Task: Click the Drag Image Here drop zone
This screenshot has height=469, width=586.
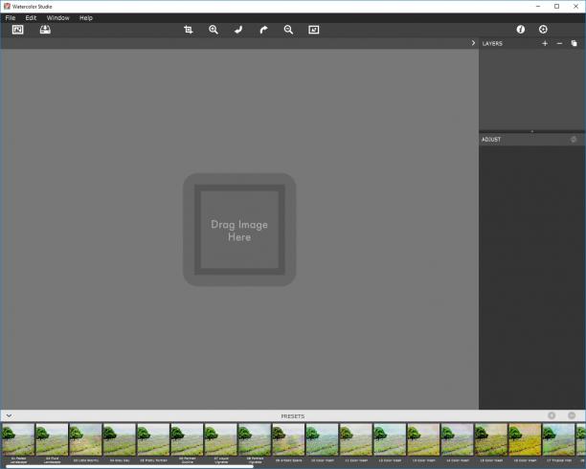Action: point(239,230)
